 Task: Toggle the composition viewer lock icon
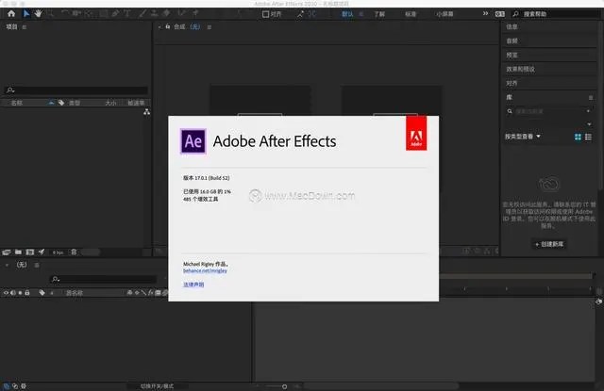tap(168, 26)
